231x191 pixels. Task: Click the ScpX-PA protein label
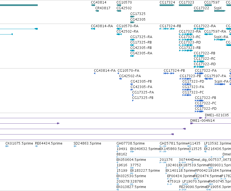click(x=221, y=82)
